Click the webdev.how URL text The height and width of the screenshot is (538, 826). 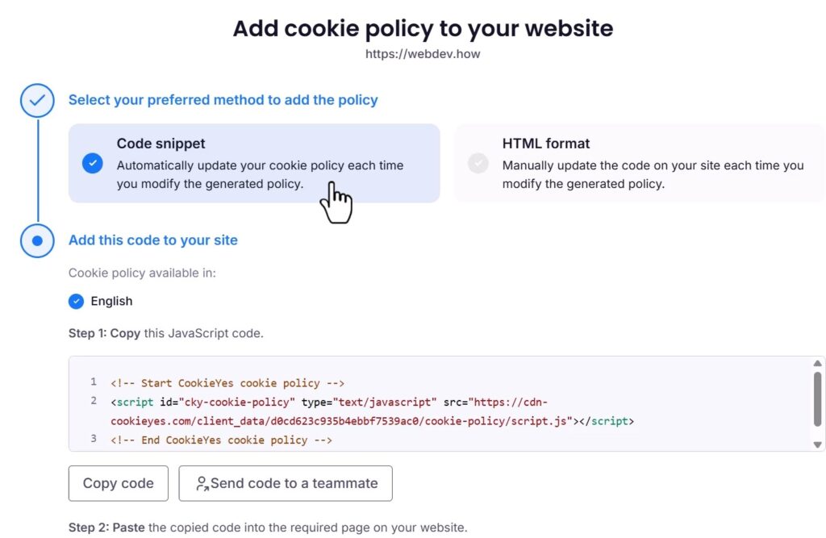(423, 55)
